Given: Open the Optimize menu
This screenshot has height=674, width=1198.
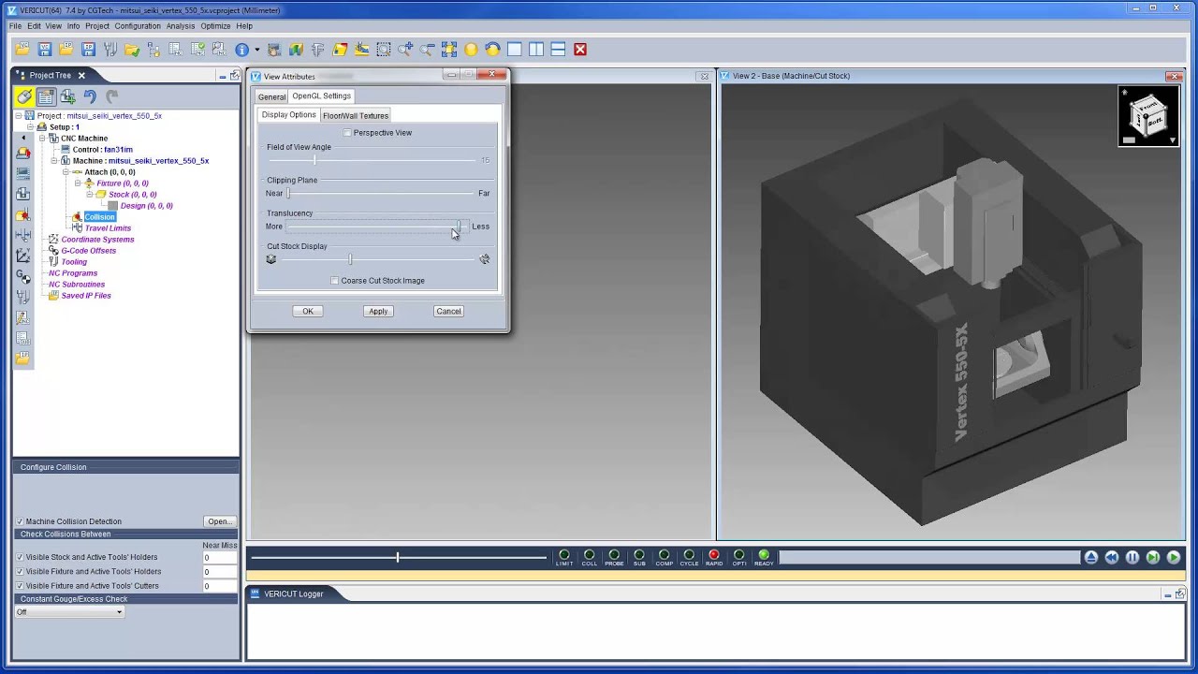Looking at the screenshot, I should pos(215,26).
